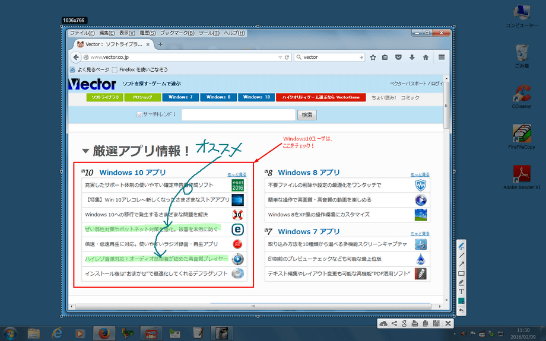Click the PDF活用ソフト pencil thumbnail
546x341 pixels.
[x=421, y=274]
